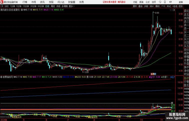Open the 功能 menu
Screen dimensions: 189x121
[135, 2]
